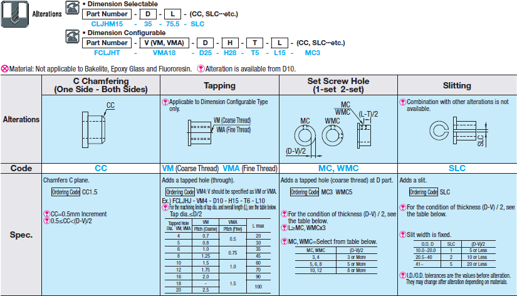
Task: Click the pin icon before 'I.D./O.D. tolerances' note
Action: (402, 275)
